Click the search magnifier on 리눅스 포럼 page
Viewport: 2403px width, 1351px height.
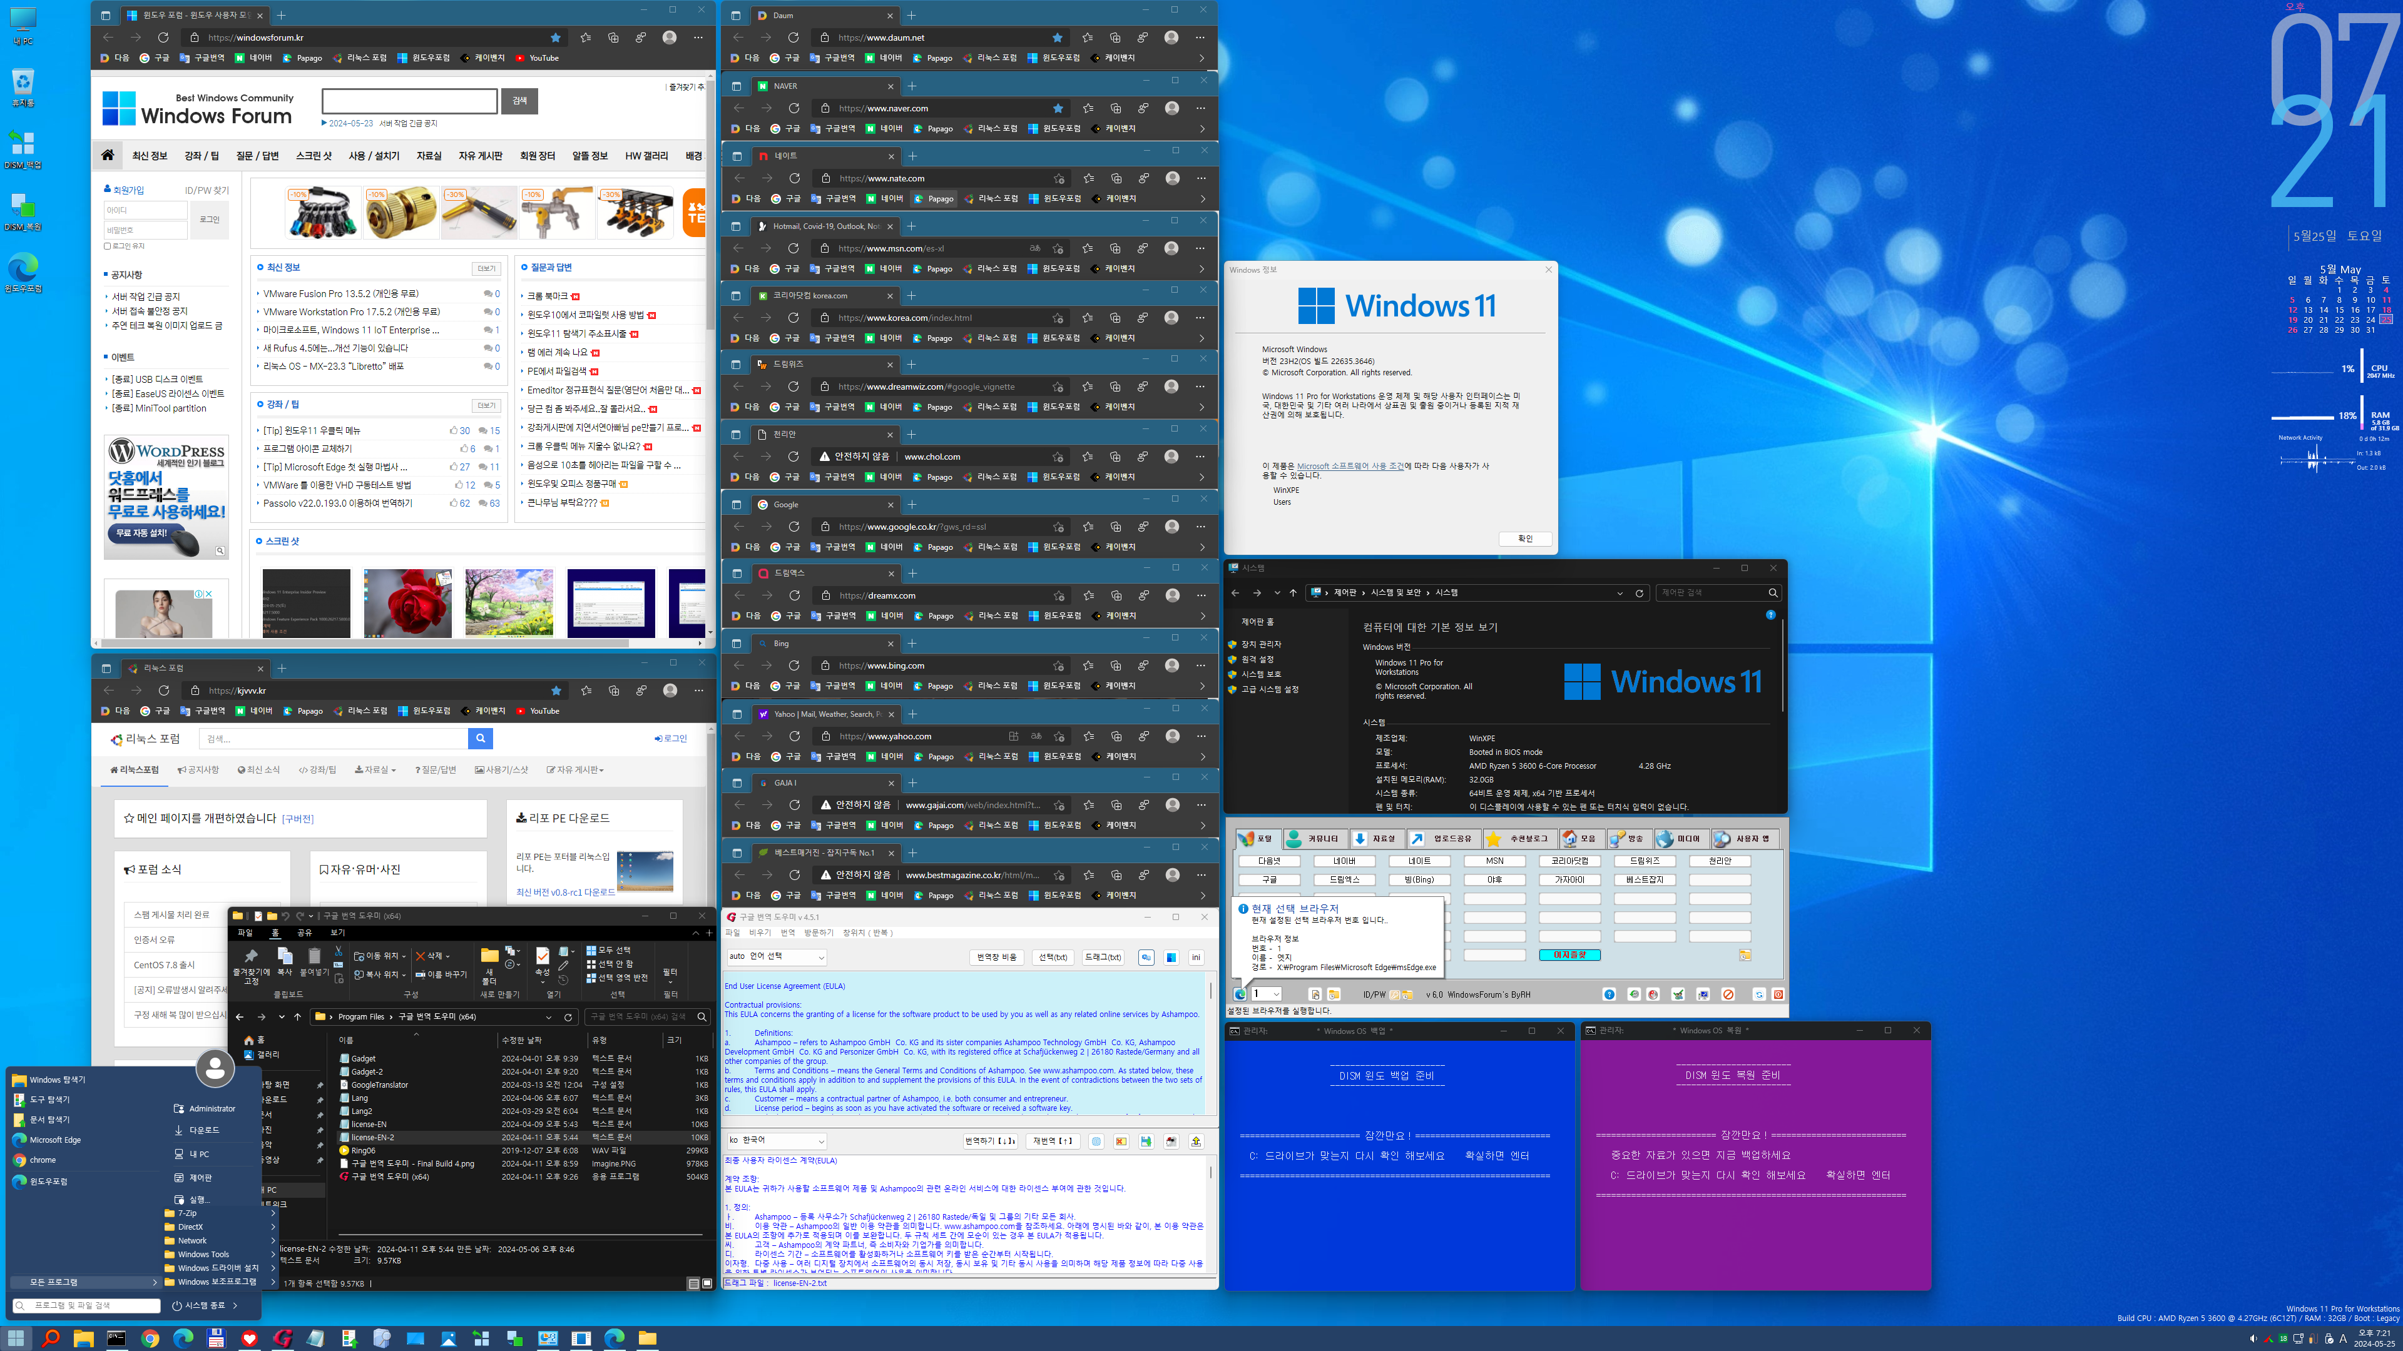(x=481, y=739)
